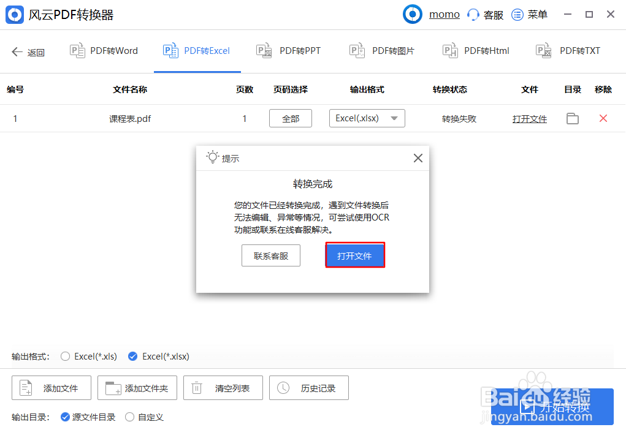
Task: Click the 添加文件 button
Action: point(52,388)
